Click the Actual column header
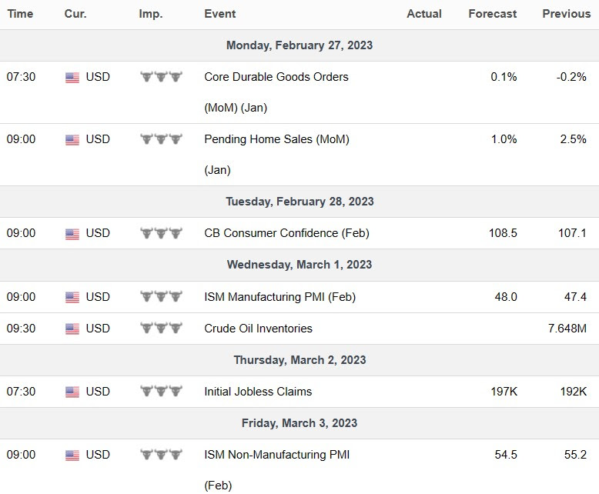 [x=424, y=14]
